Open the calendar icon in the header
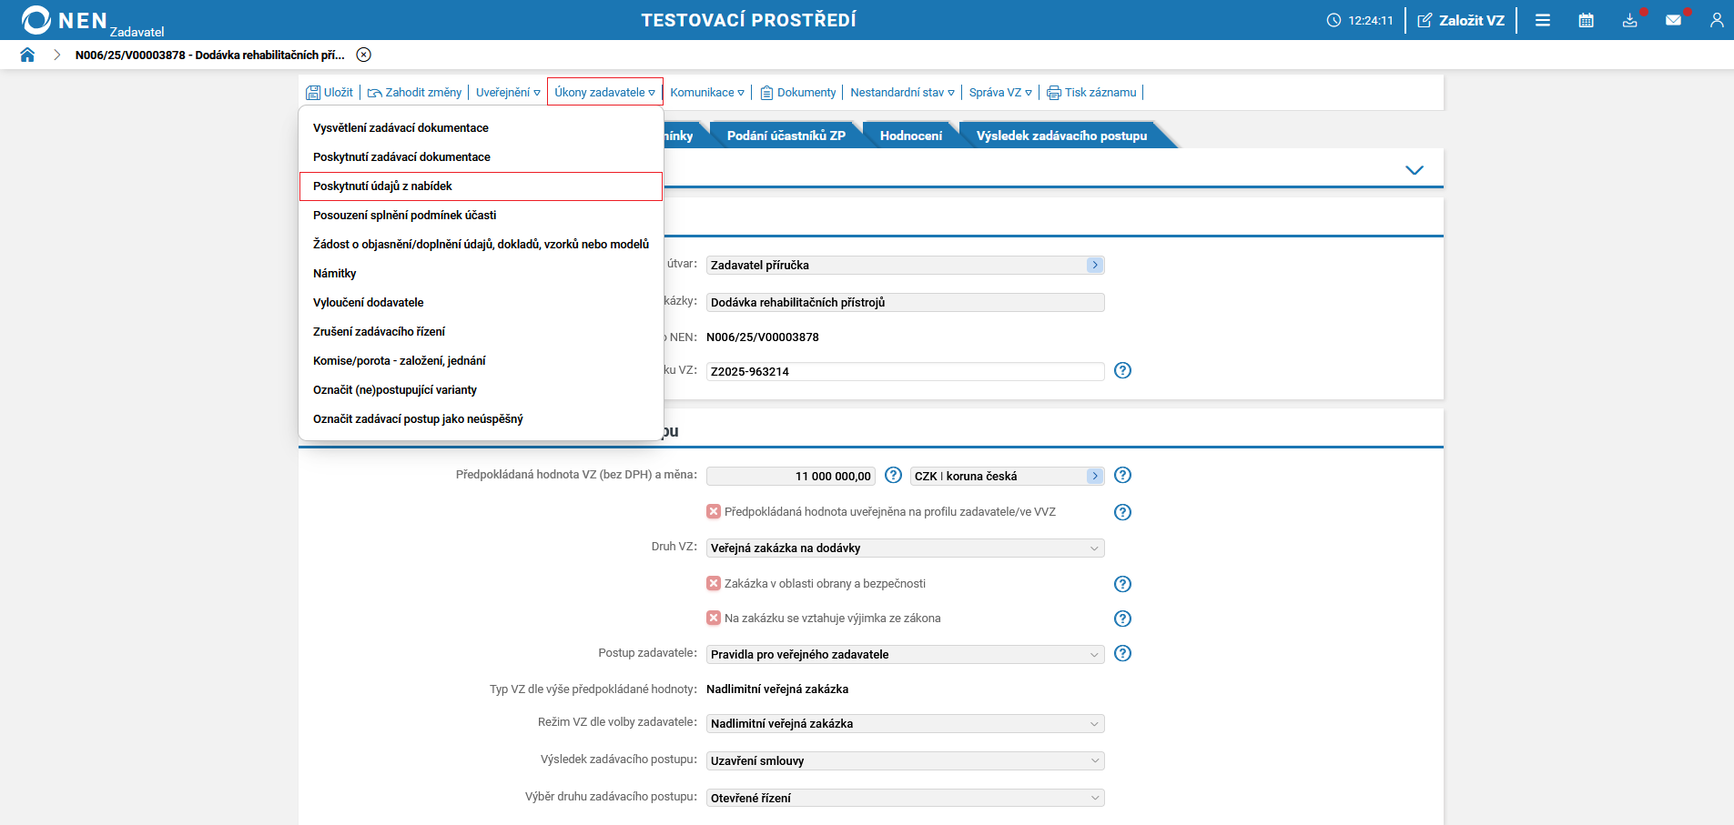The height and width of the screenshot is (825, 1734). click(x=1586, y=20)
